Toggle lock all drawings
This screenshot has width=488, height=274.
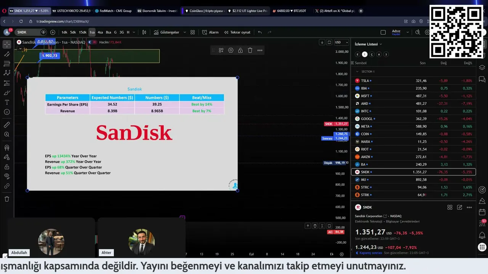(x=7, y=167)
